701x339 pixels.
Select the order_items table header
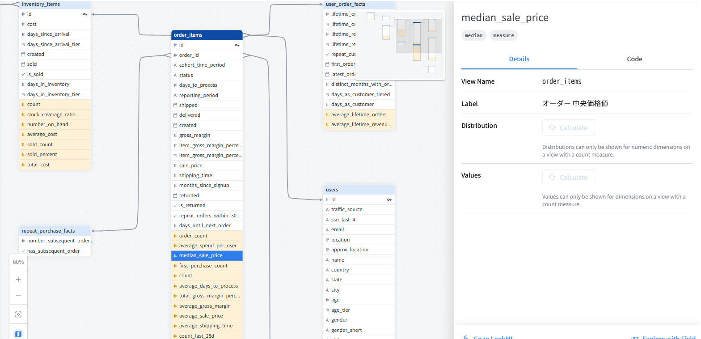(x=207, y=35)
